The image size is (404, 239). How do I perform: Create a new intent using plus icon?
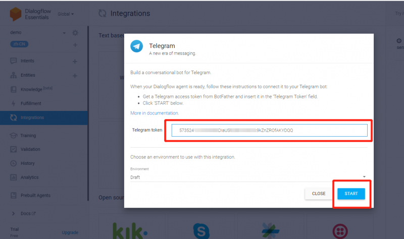(x=75, y=61)
